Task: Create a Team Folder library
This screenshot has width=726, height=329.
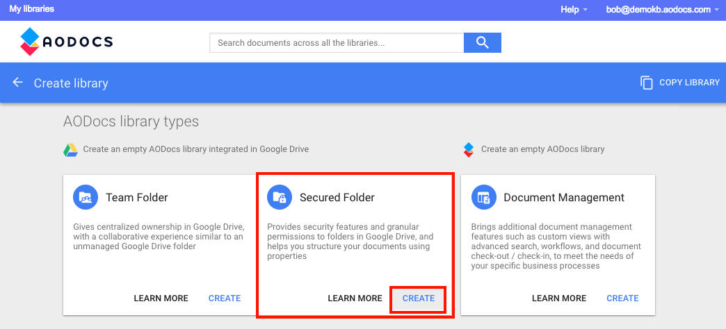Action: pos(225,298)
